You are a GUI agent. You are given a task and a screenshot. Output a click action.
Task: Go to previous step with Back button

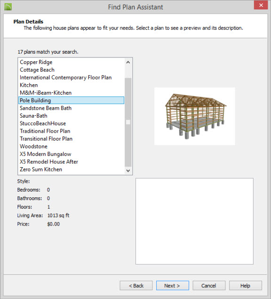136,285
